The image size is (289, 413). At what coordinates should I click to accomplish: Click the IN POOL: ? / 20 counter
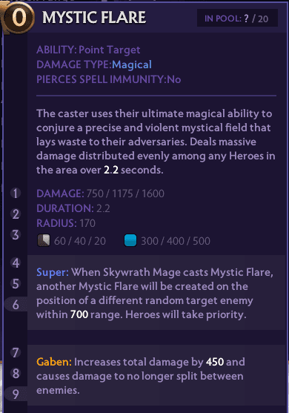tap(237, 19)
